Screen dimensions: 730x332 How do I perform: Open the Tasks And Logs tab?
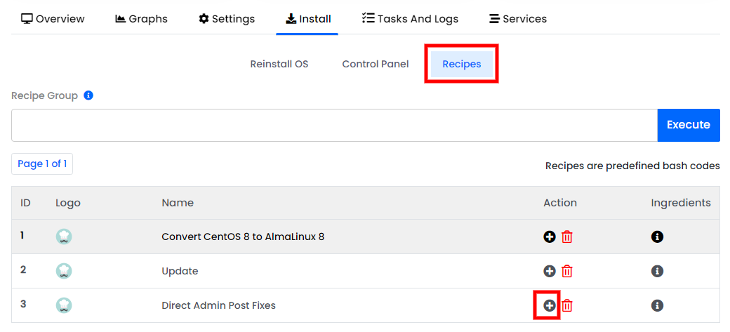(410, 19)
